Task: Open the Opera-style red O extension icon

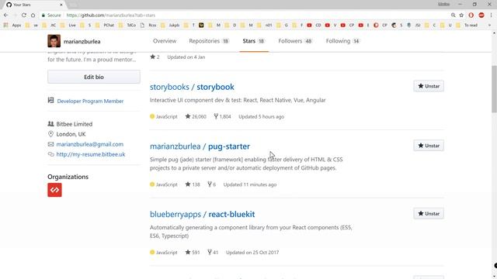Action: [471, 15]
